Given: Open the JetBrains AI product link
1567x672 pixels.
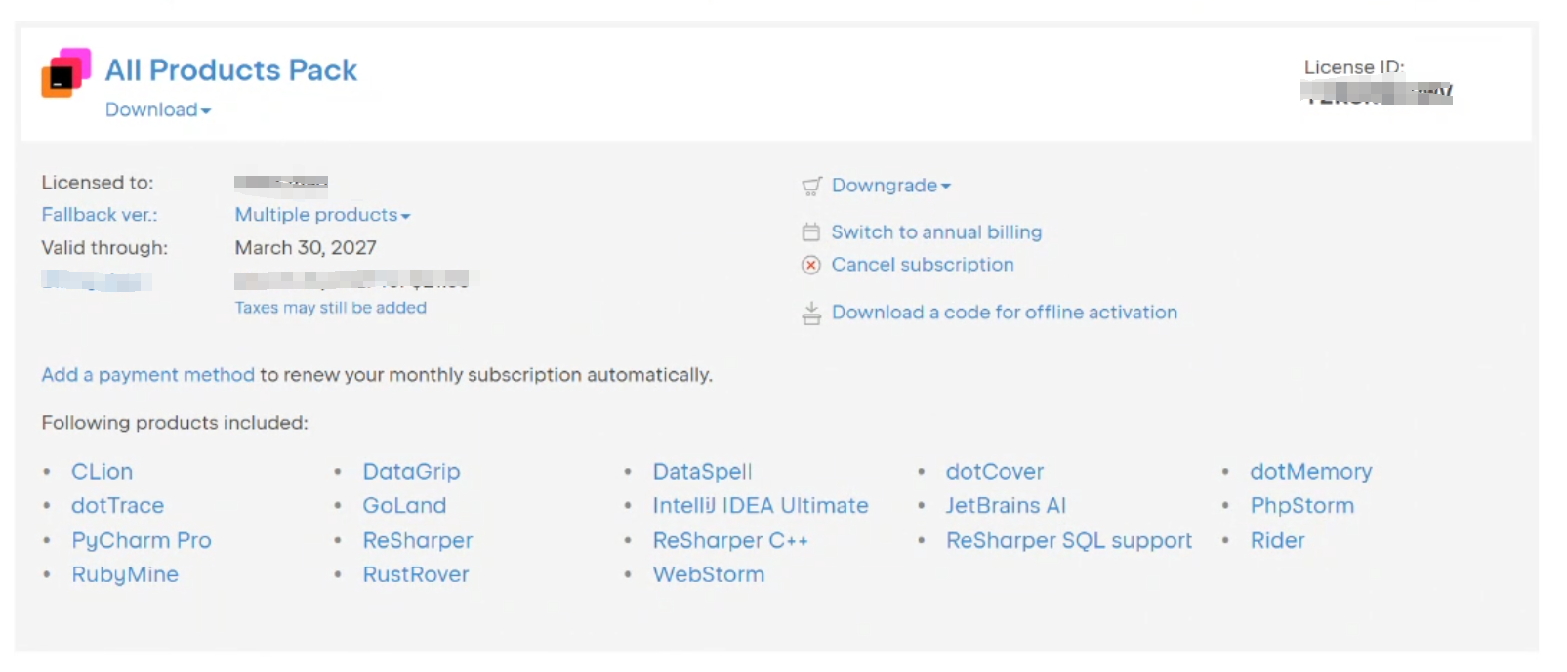Looking at the screenshot, I should (1006, 506).
